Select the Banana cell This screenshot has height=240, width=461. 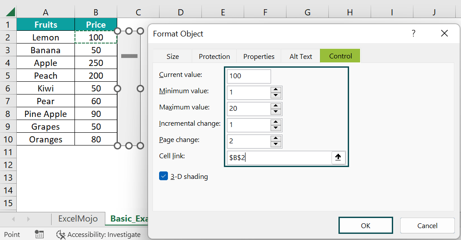pos(45,50)
